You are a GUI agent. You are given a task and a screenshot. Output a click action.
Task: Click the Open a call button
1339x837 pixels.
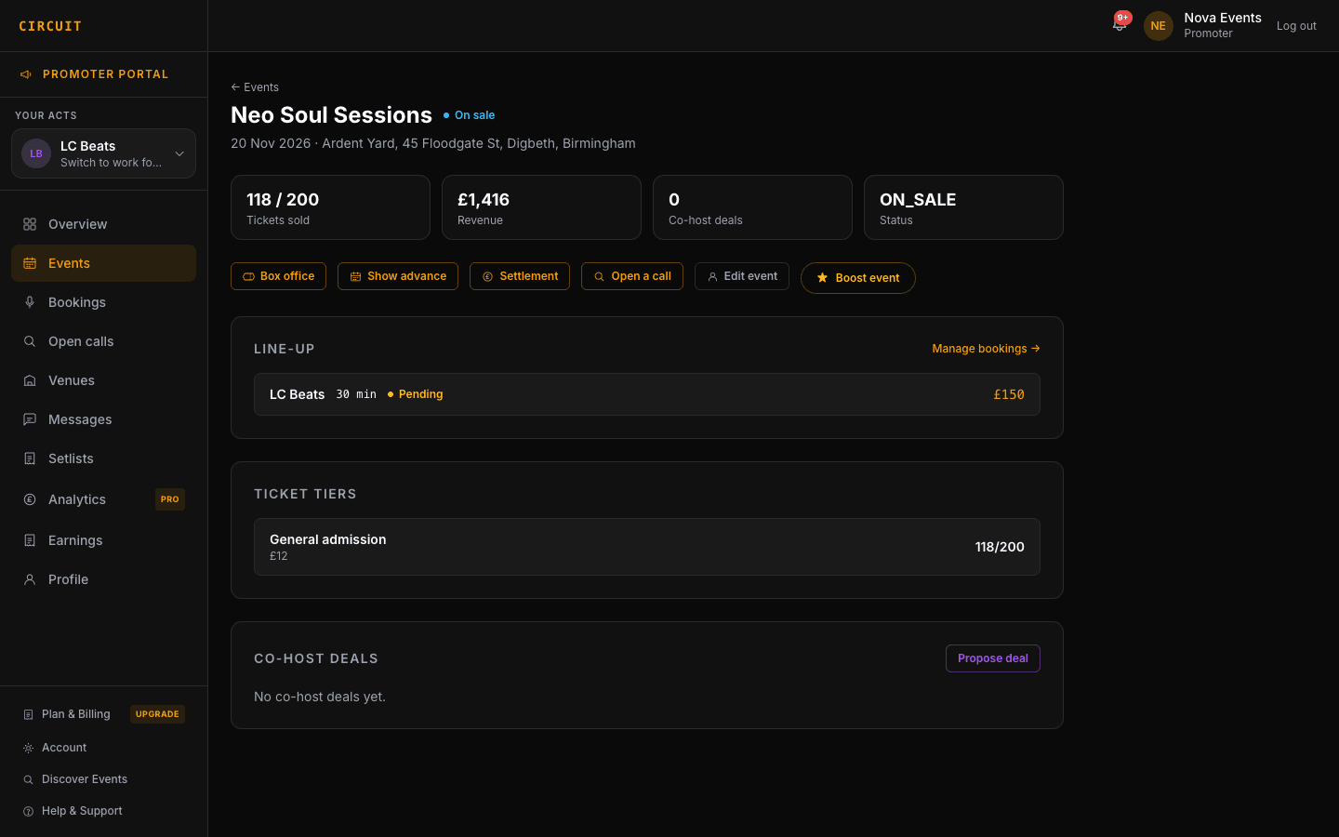click(x=632, y=276)
